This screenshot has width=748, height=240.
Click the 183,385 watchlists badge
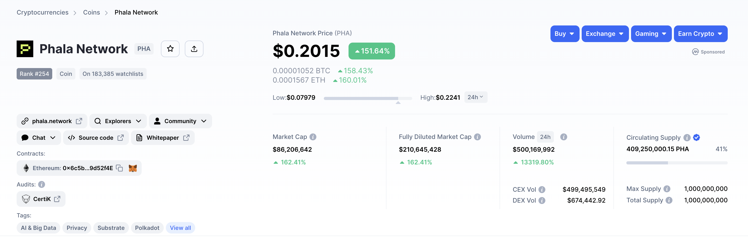coord(113,74)
